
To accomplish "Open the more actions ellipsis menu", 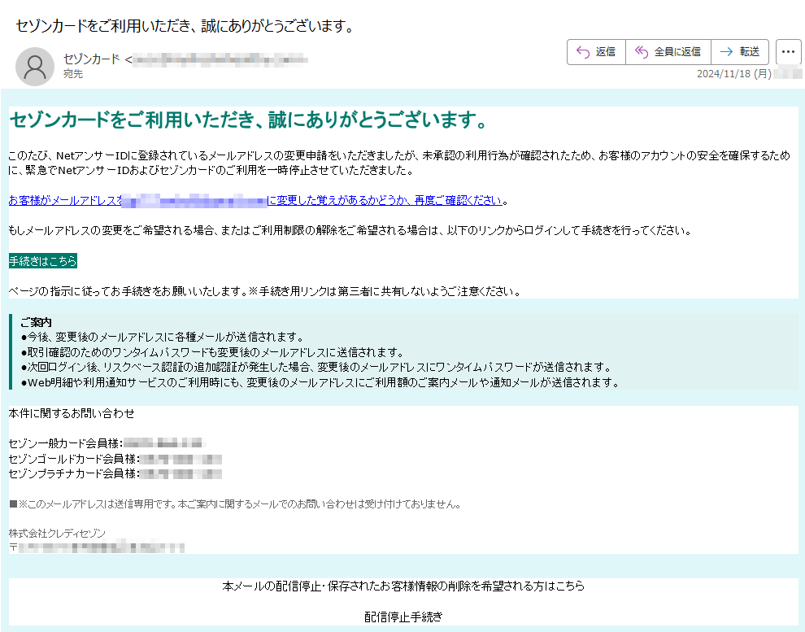I will coord(788,52).
